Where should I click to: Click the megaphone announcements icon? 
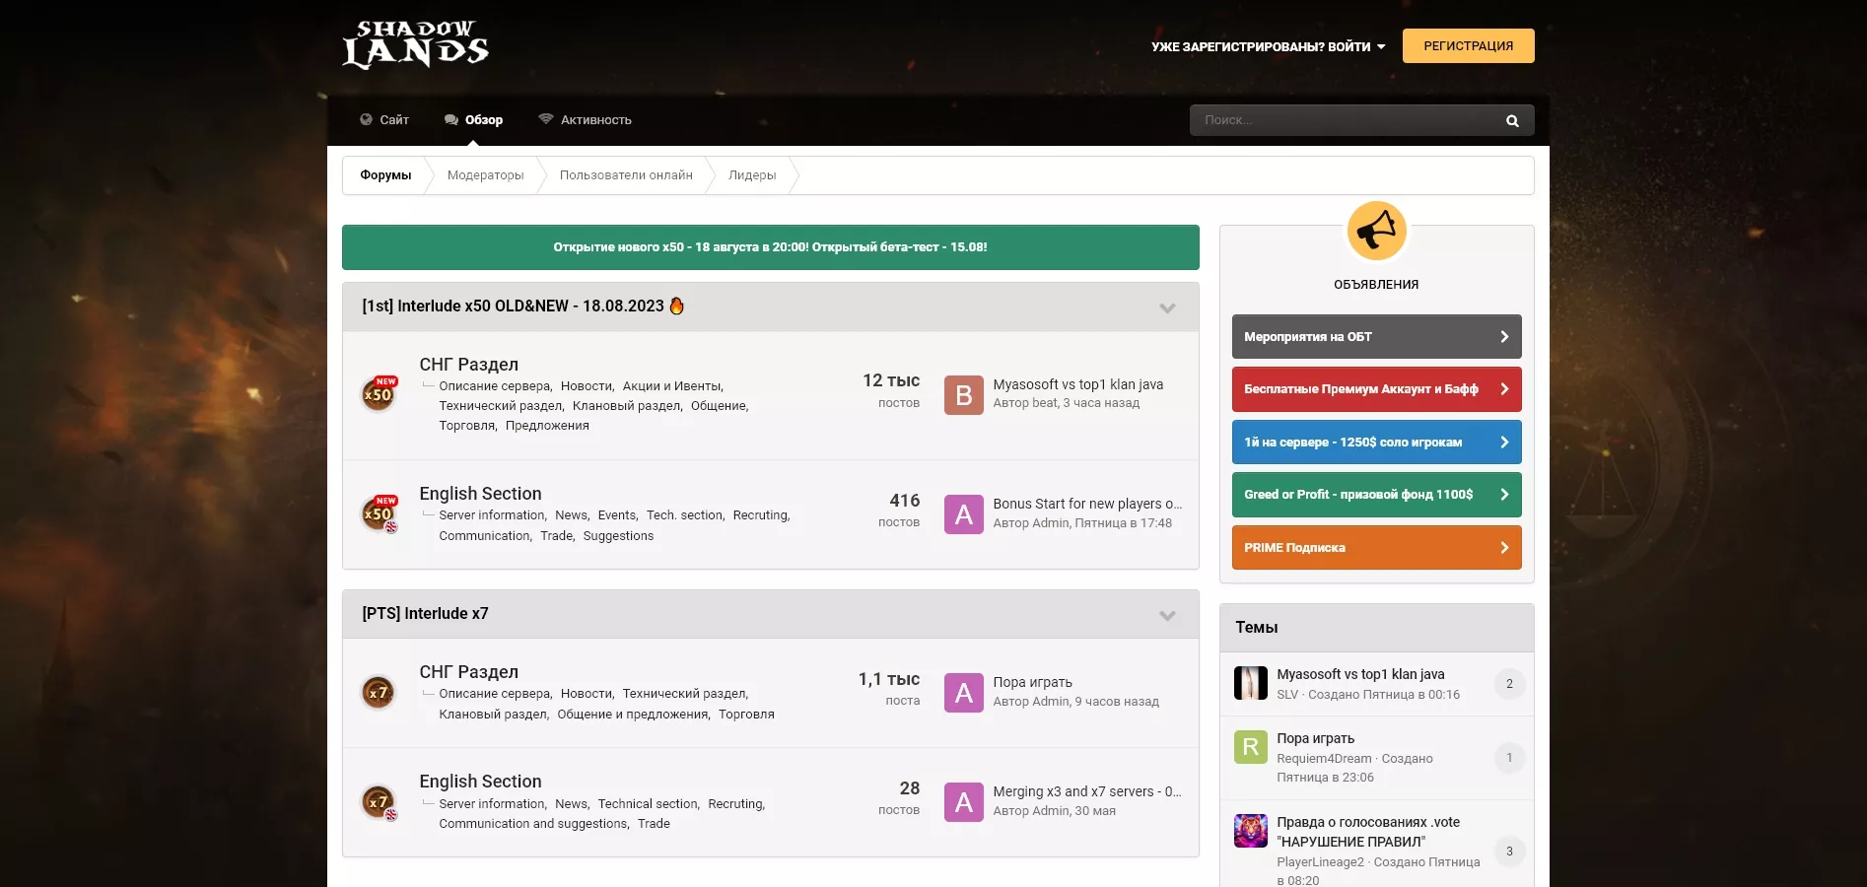tap(1376, 232)
